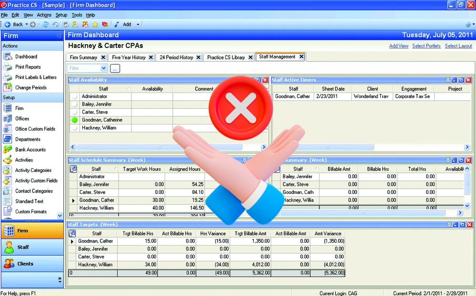476x296 pixels.
Task: Open Activity Categories setup item
Action: [33, 170]
